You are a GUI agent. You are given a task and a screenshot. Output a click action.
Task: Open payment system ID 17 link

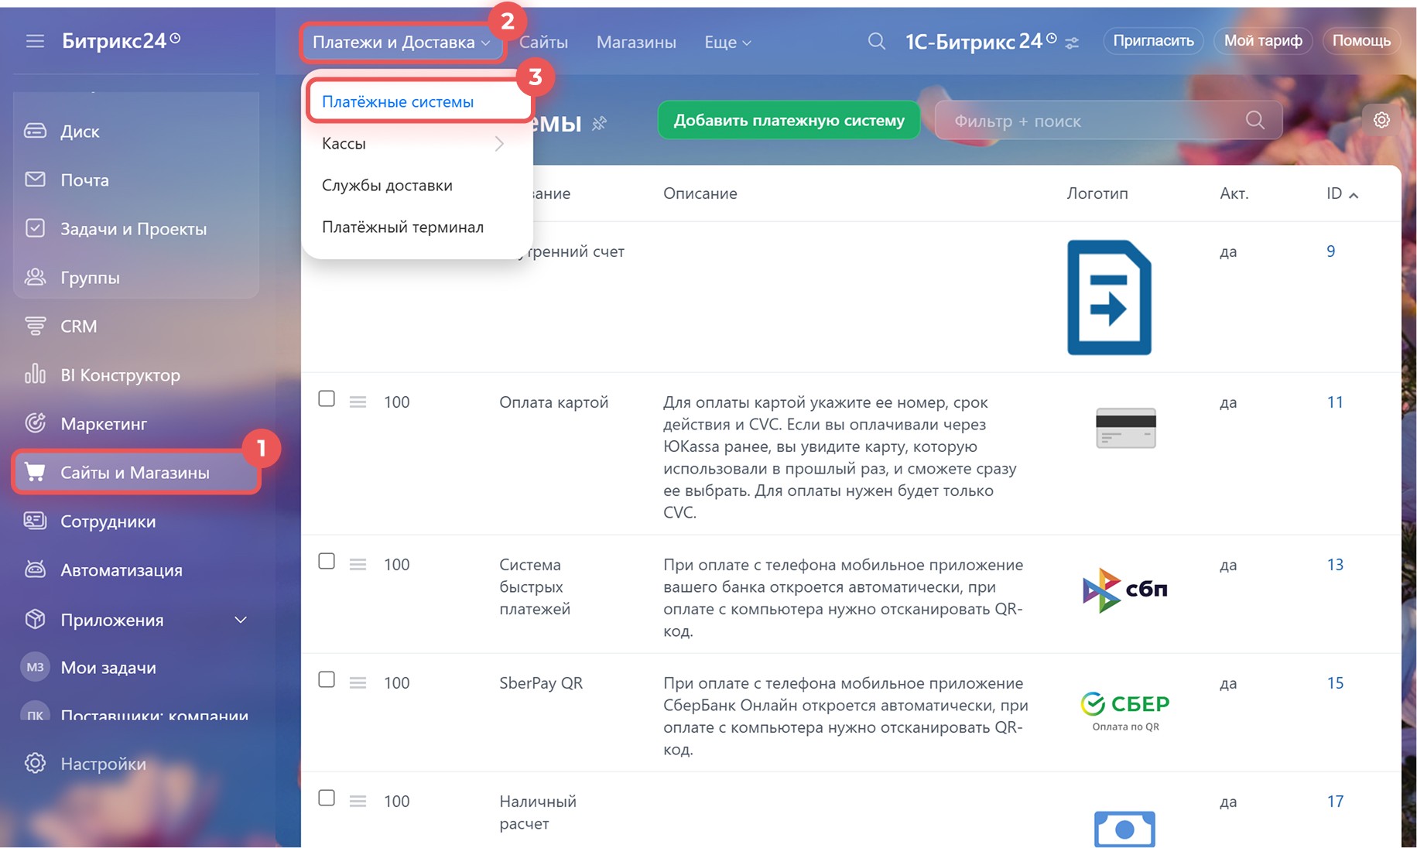click(x=1335, y=801)
